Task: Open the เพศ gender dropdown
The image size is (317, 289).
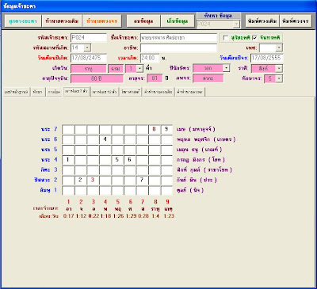Action: tap(279, 48)
